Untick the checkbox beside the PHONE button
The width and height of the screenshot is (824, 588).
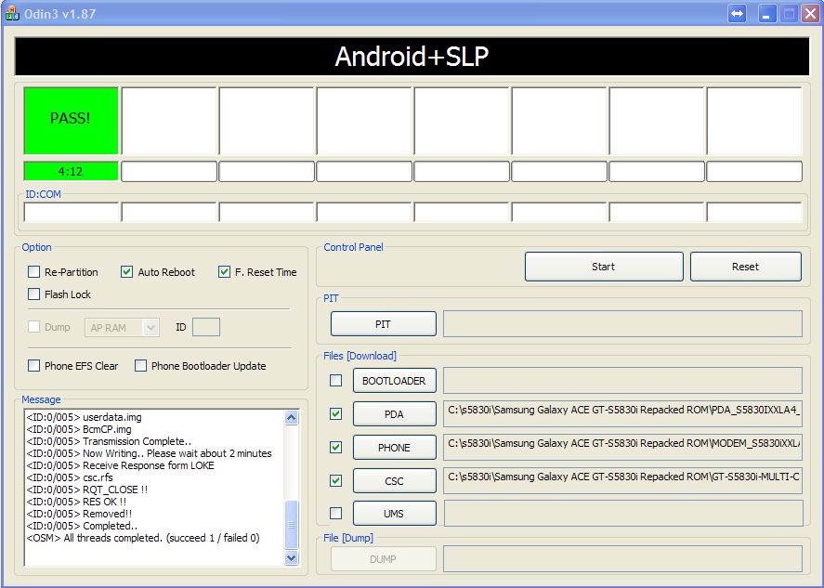tap(335, 447)
